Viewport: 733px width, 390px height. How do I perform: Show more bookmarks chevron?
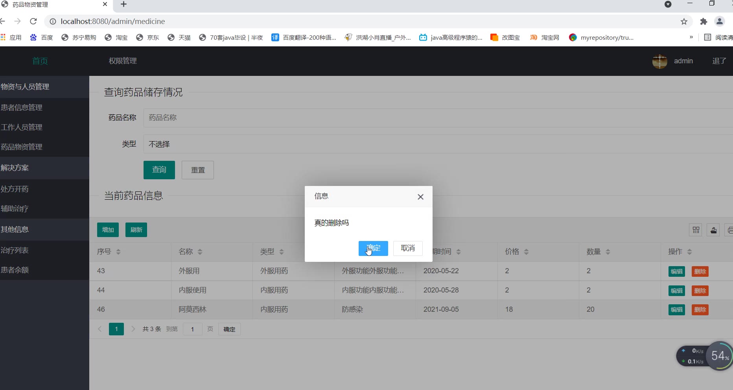click(x=691, y=37)
